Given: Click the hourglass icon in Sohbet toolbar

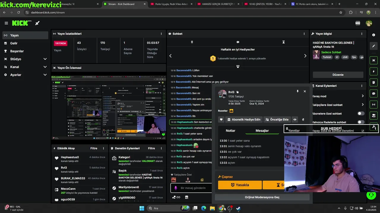Looking at the screenshot, I should [x=284, y=42].
